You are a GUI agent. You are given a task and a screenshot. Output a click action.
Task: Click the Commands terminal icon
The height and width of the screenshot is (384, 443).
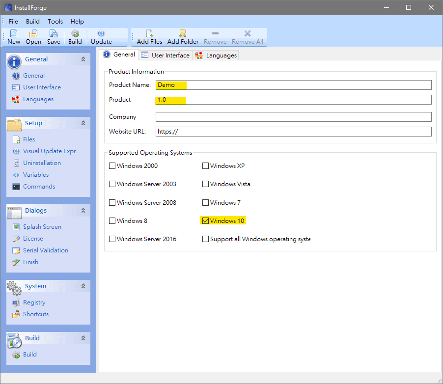[16, 187]
